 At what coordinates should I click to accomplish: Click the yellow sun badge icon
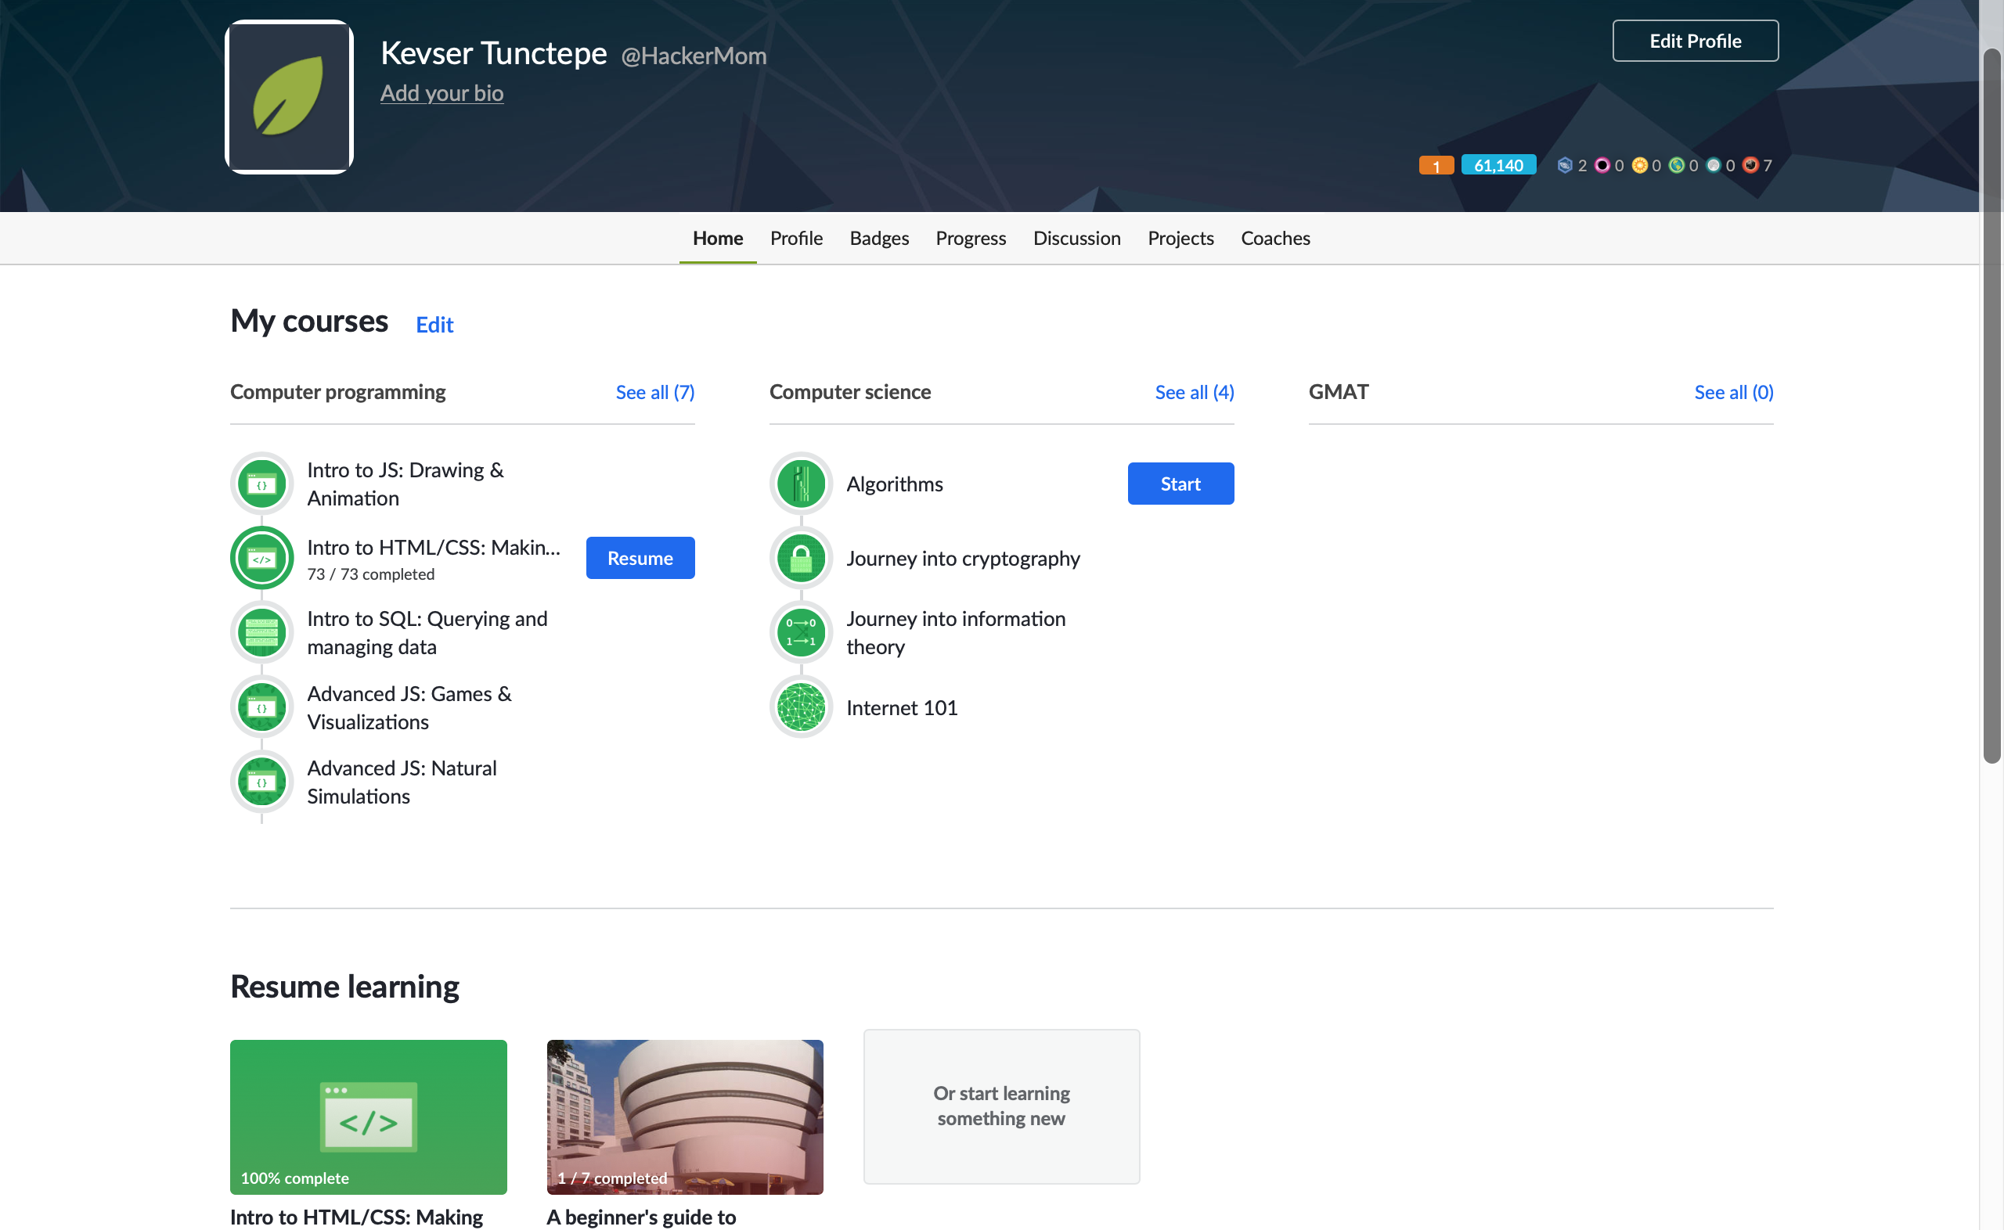pos(1638,165)
